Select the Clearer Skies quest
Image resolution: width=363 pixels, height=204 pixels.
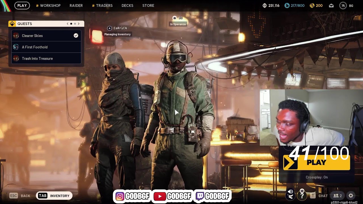pos(46,36)
